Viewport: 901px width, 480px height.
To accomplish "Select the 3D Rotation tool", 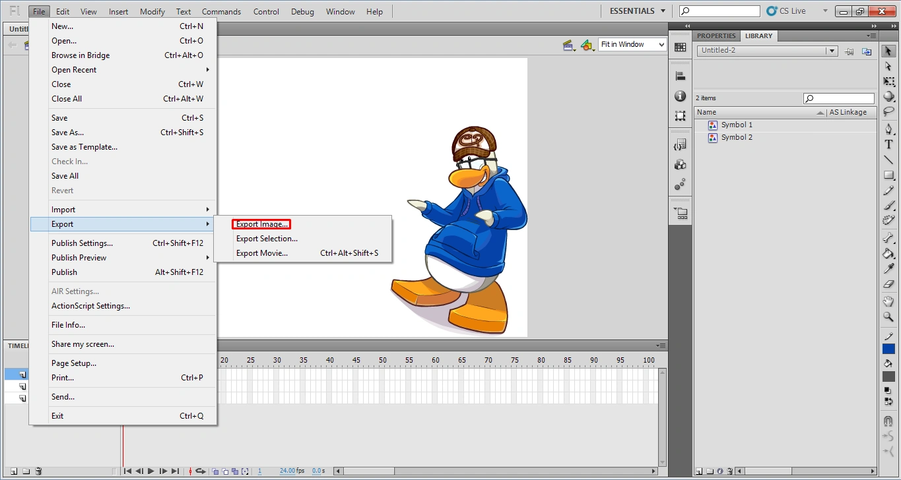I will 888,96.
